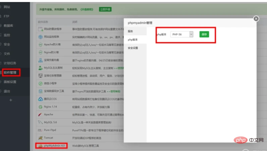
Task: Close the phpmyadmin管理 dialog
Action: pos(256,18)
